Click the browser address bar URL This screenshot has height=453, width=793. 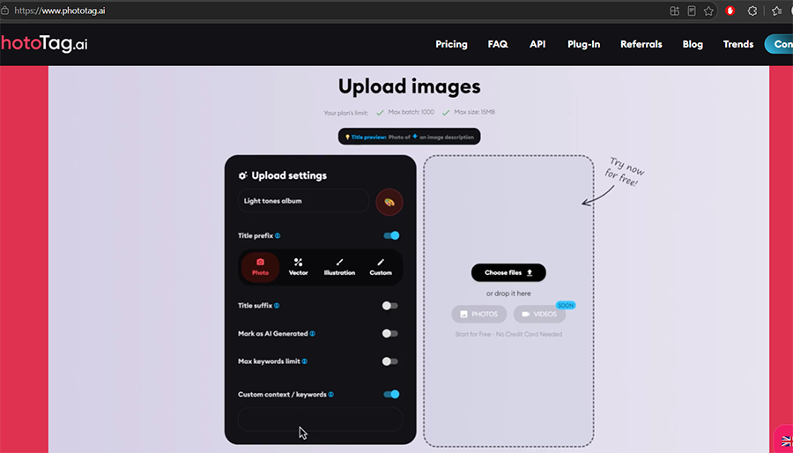pos(60,11)
